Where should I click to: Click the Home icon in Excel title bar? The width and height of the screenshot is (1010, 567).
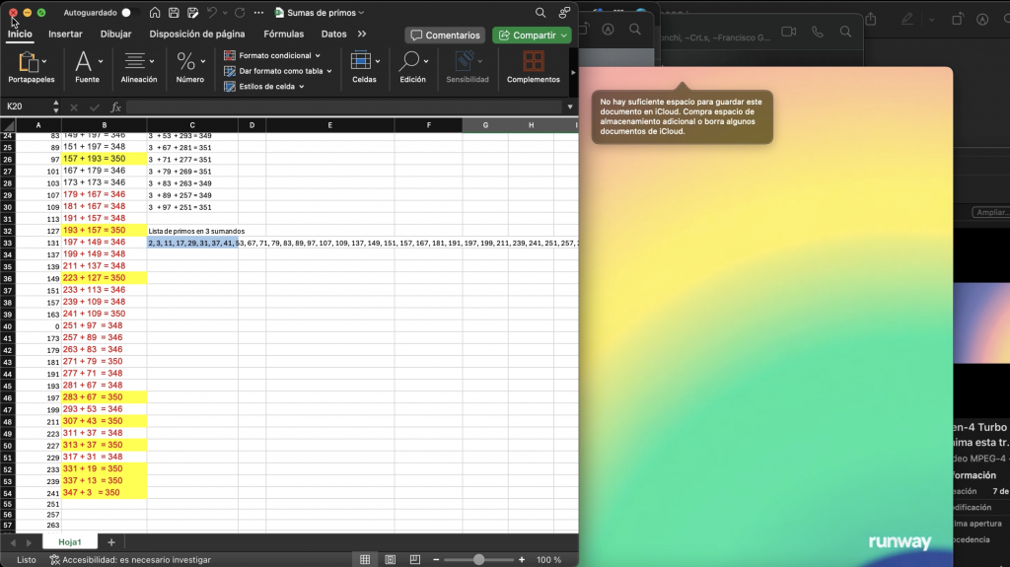coord(155,13)
